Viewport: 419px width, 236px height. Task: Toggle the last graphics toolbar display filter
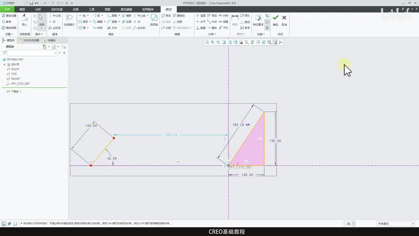pyautogui.click(x=281, y=42)
